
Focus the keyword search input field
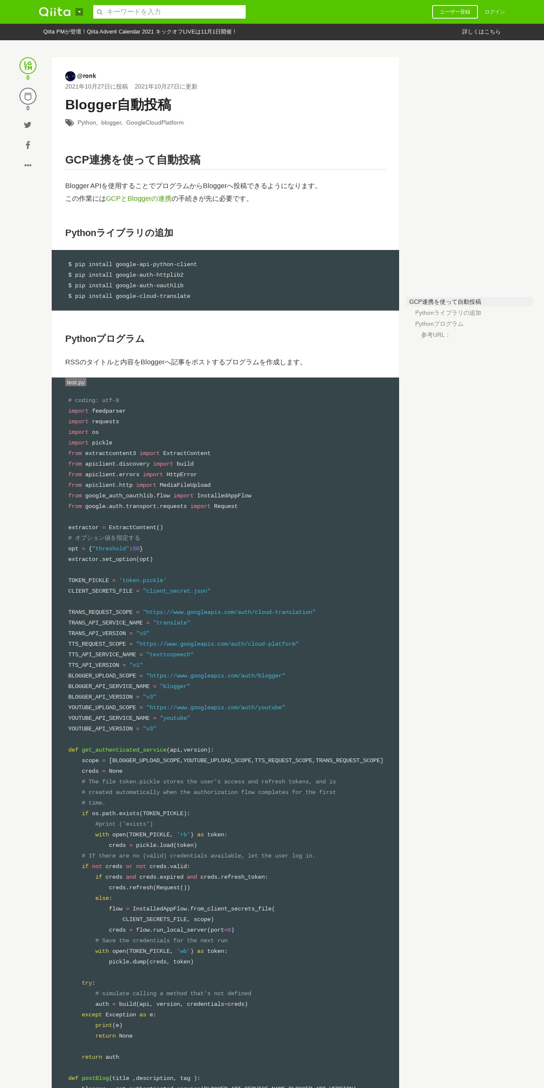click(x=169, y=12)
